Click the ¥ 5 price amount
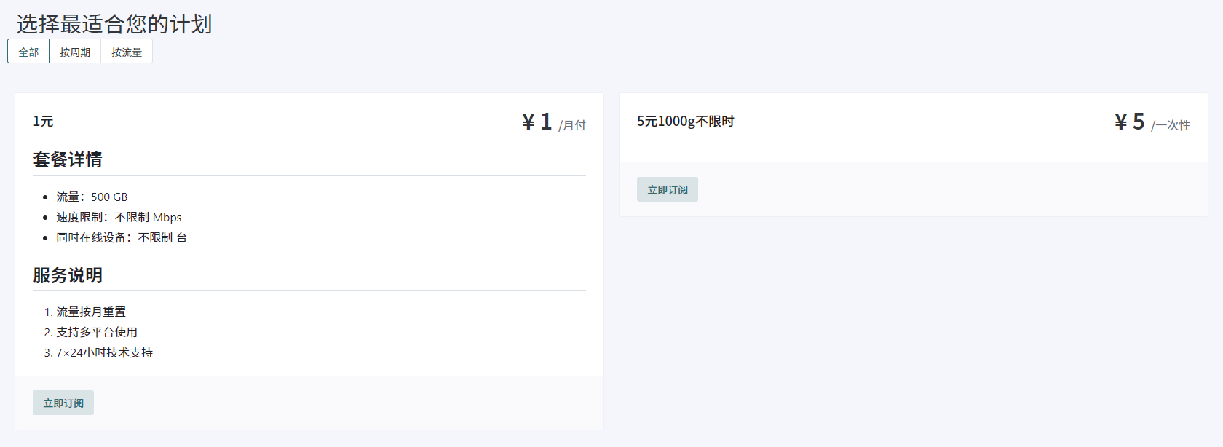1223x447 pixels. 1130,122
